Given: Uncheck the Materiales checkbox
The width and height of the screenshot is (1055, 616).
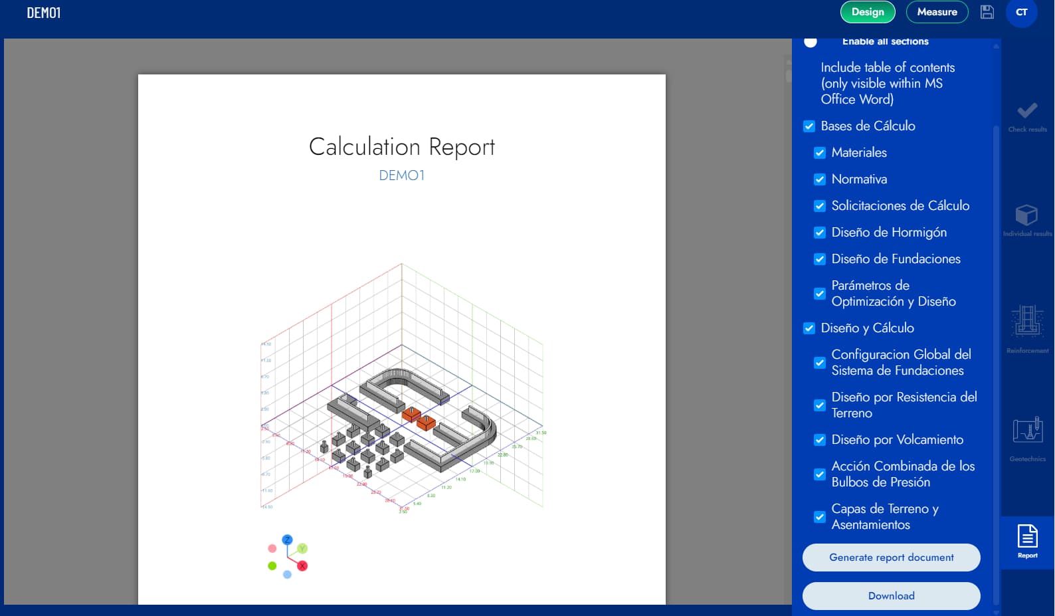Looking at the screenshot, I should (820, 153).
